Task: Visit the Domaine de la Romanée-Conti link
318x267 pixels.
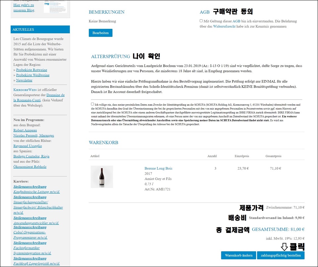Action: coord(39,98)
